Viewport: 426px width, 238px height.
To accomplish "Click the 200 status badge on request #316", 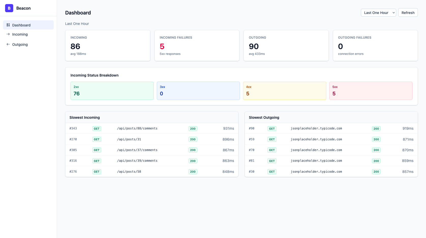I will (x=193, y=161).
